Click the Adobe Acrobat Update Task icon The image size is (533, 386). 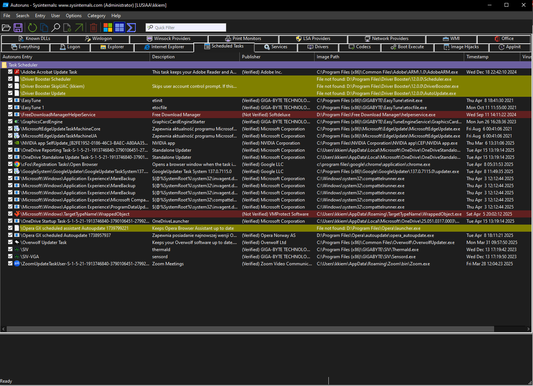pyautogui.click(x=17, y=72)
